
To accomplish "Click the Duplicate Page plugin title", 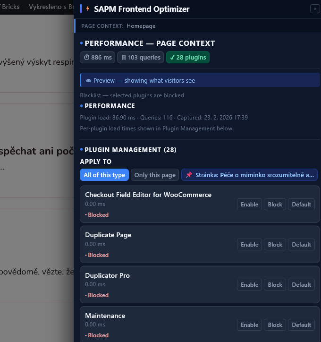I will (x=108, y=235).
